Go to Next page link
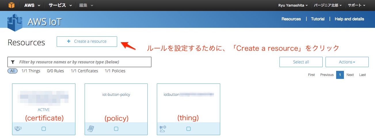Screen dimensions: 375x140 pyautogui.click(x=350, y=75)
